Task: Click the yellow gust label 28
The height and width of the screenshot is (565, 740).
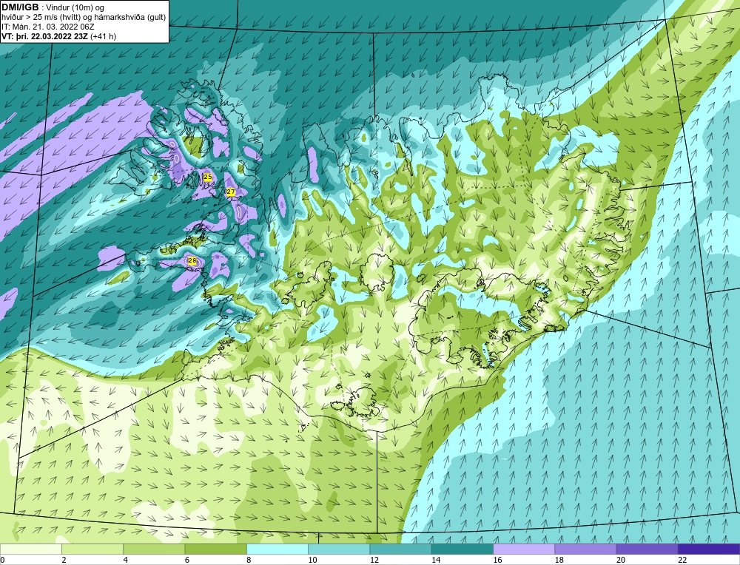Action: tap(192, 260)
